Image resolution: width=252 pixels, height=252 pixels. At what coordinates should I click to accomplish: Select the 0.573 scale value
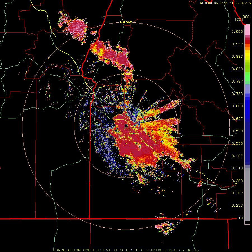point(237,131)
